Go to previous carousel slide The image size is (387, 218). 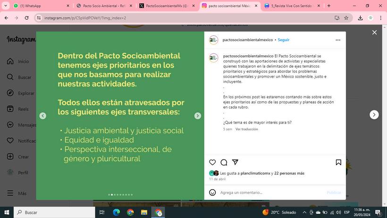click(x=42, y=116)
